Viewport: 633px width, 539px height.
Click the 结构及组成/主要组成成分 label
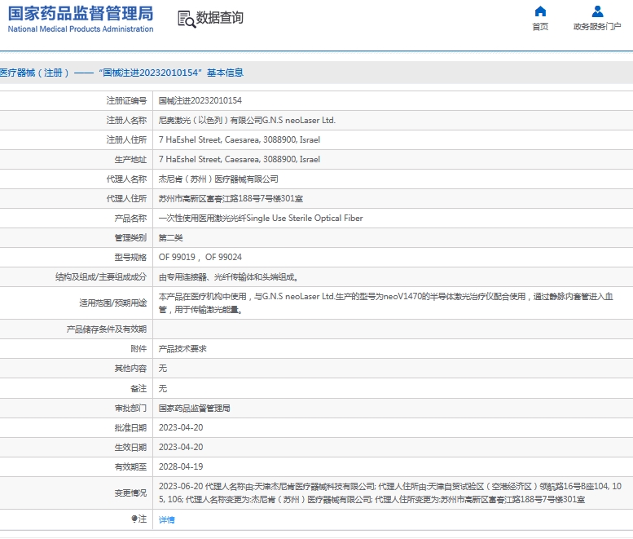101,277
